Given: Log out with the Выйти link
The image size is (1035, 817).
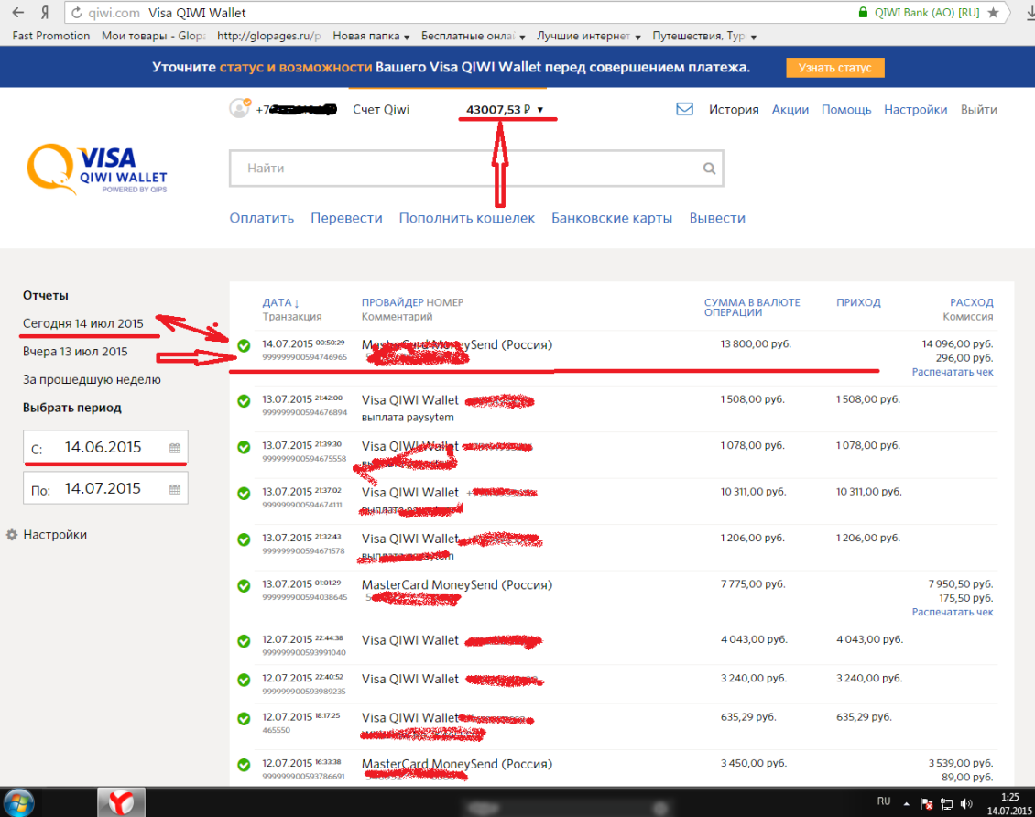Looking at the screenshot, I should pos(979,110).
